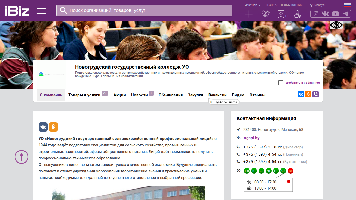This screenshot has height=200, width=356.
Task: Click the Бухгалтерия phone number
Action: coord(262,162)
